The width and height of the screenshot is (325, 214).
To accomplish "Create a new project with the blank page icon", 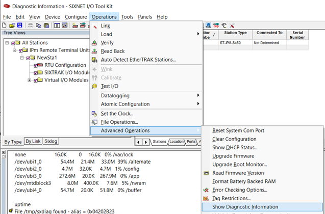I will (x=5, y=25).
